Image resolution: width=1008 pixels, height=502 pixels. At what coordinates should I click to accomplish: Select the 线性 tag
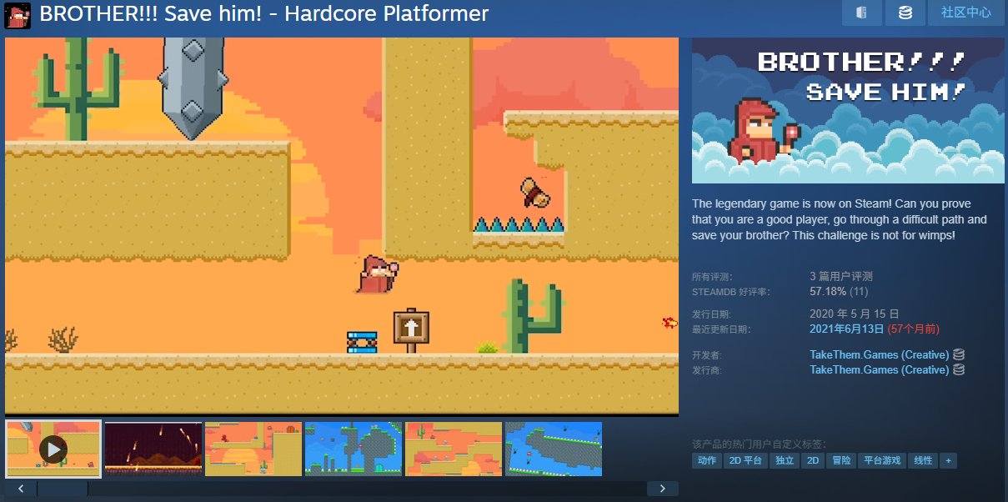pyautogui.click(x=923, y=460)
